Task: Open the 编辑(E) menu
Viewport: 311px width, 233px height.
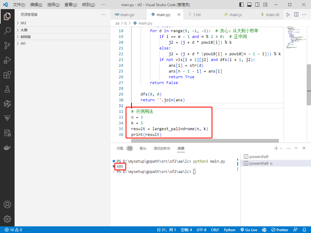Action: (x=36, y=5)
